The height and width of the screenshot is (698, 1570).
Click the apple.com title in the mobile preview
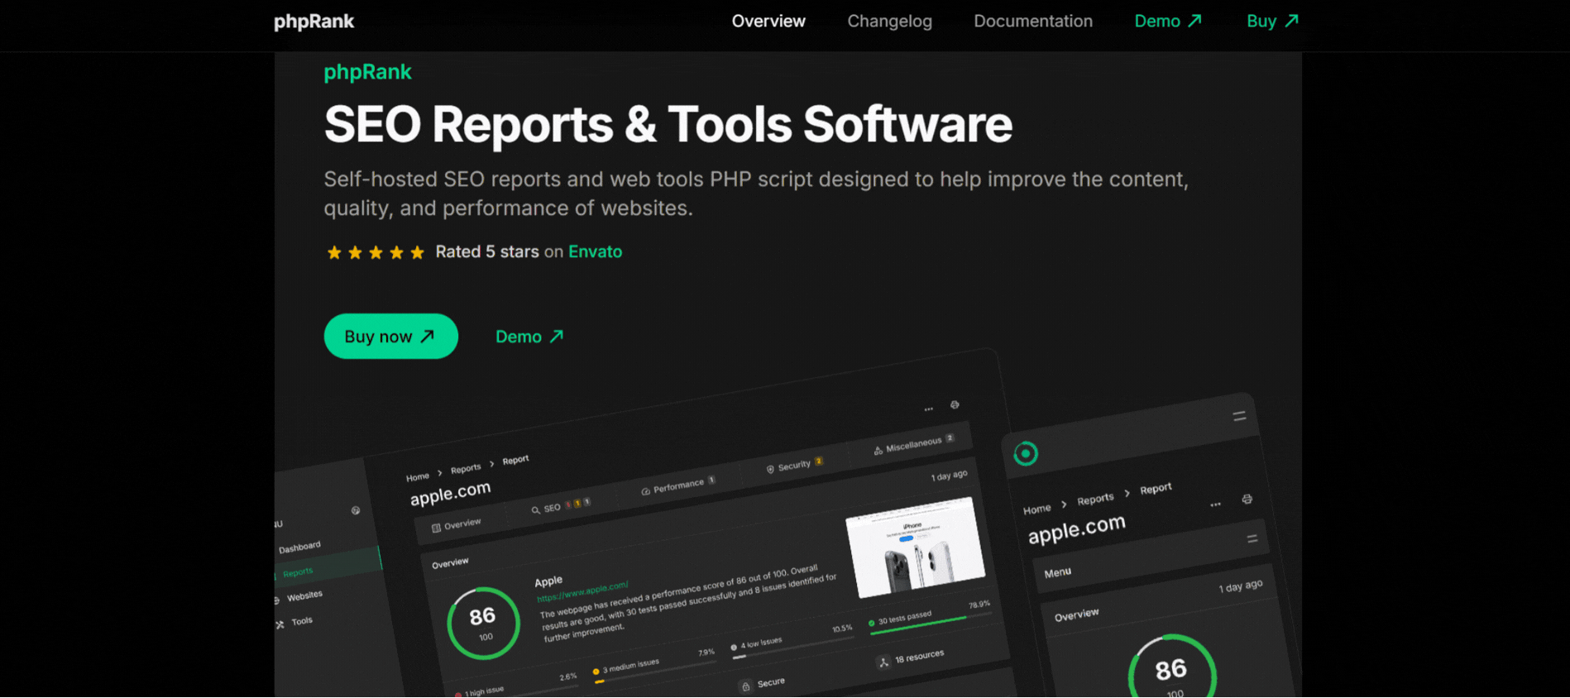point(1077,528)
